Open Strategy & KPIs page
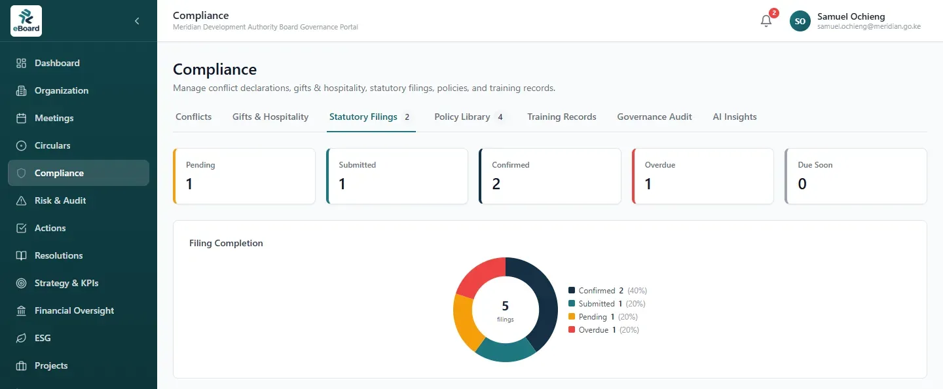Screen dimensions: 943x389 point(79,283)
